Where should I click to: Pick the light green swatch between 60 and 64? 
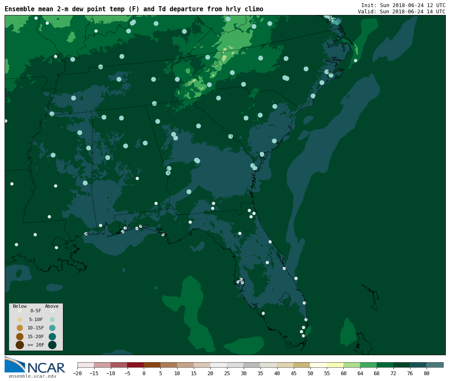pyautogui.click(x=352, y=365)
